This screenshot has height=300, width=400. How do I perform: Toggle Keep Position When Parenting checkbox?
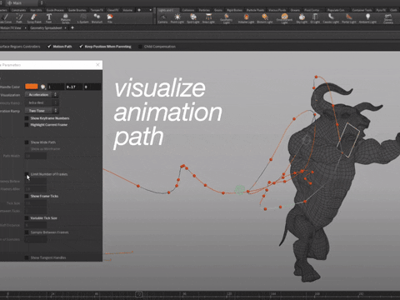[81, 47]
